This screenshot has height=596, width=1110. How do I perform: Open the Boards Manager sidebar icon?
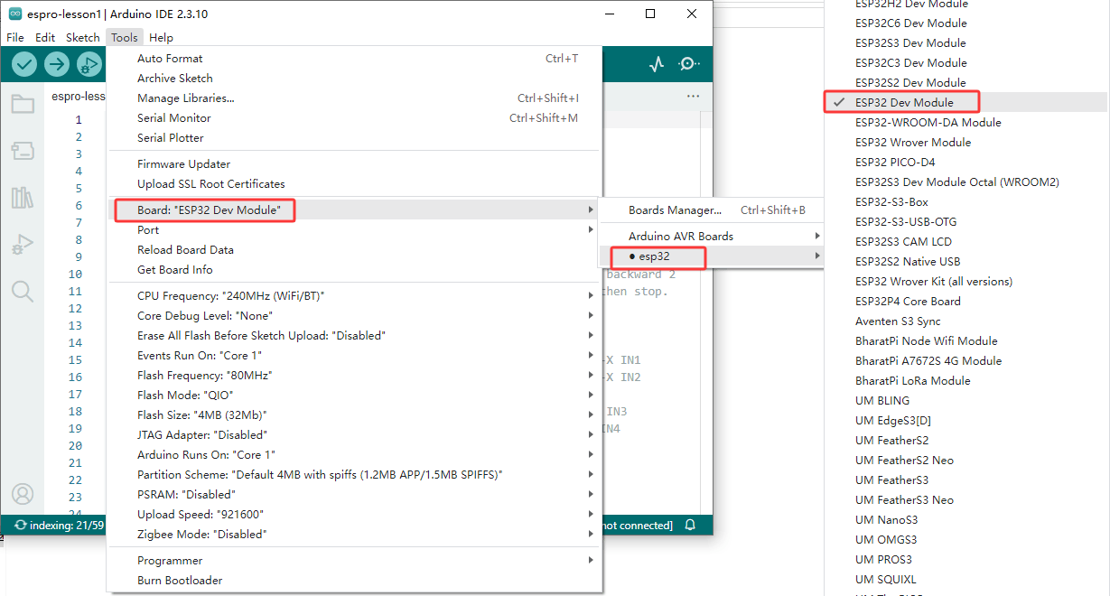point(23,151)
